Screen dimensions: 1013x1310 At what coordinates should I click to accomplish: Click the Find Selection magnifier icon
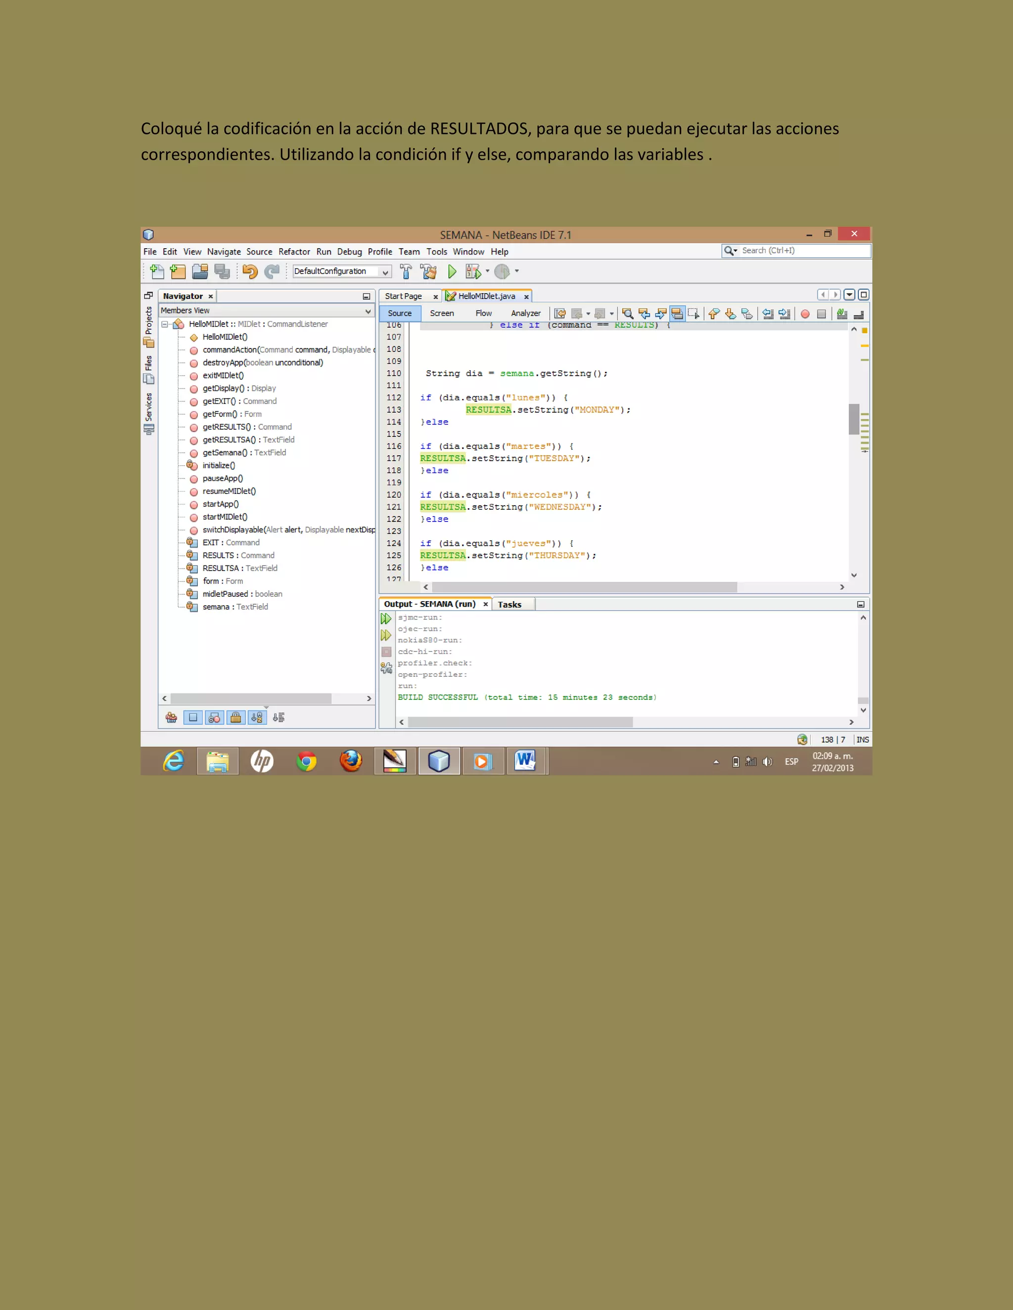[x=628, y=314]
